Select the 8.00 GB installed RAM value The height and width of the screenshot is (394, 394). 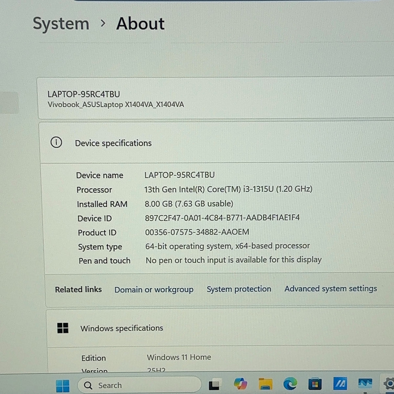pos(189,204)
